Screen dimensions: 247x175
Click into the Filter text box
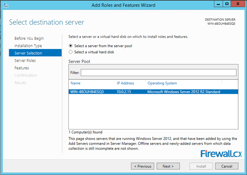[158, 73]
